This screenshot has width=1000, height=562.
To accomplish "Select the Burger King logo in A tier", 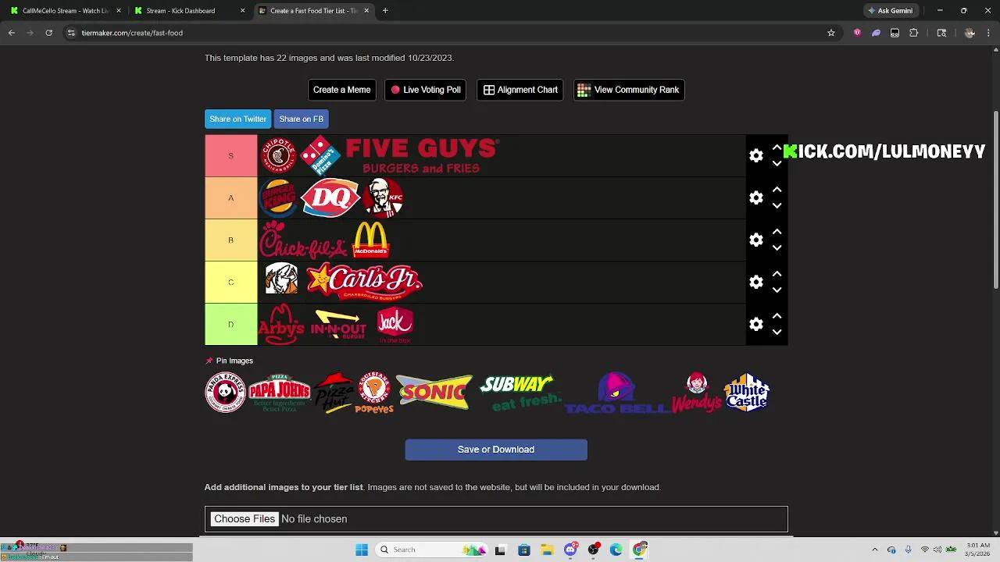I will (279, 197).
